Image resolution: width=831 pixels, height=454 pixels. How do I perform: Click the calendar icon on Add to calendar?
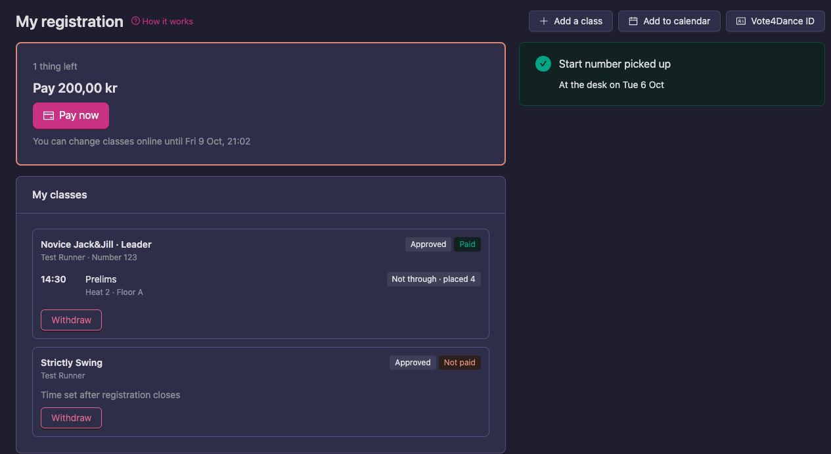(x=633, y=21)
